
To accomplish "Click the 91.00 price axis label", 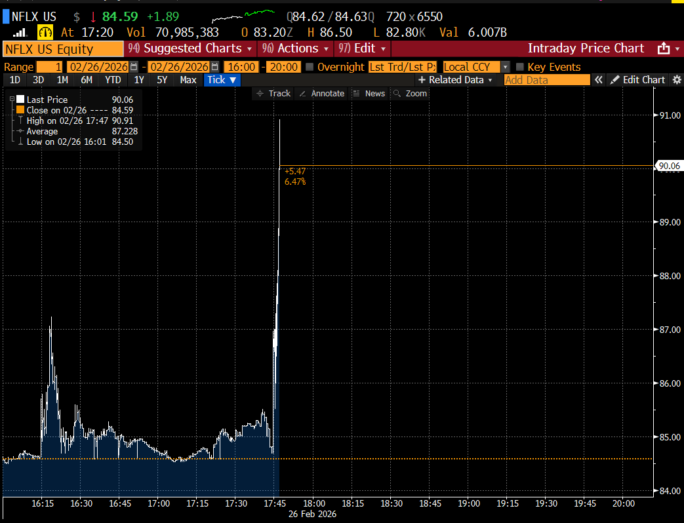I will [670, 115].
